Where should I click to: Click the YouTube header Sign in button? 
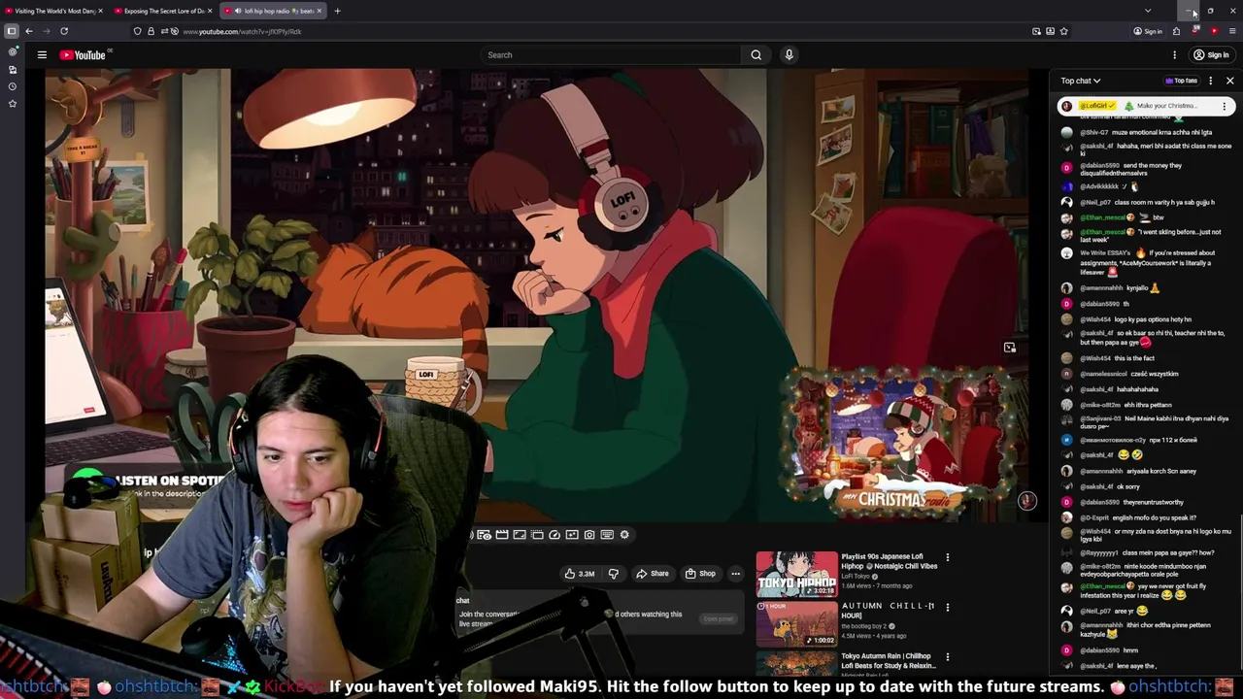pos(1211,55)
